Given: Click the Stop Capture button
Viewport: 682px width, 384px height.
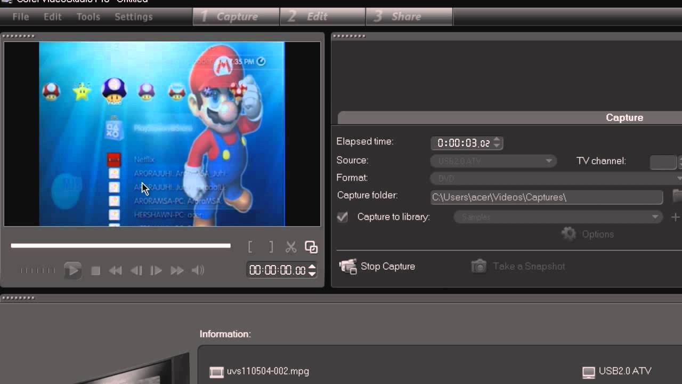Looking at the screenshot, I should [x=377, y=266].
